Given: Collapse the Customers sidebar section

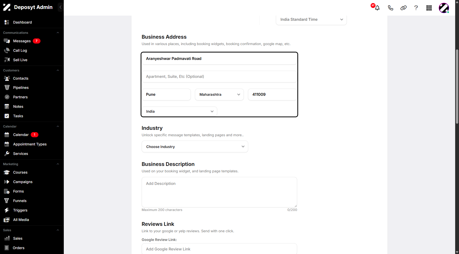Looking at the screenshot, I should 58,70.
